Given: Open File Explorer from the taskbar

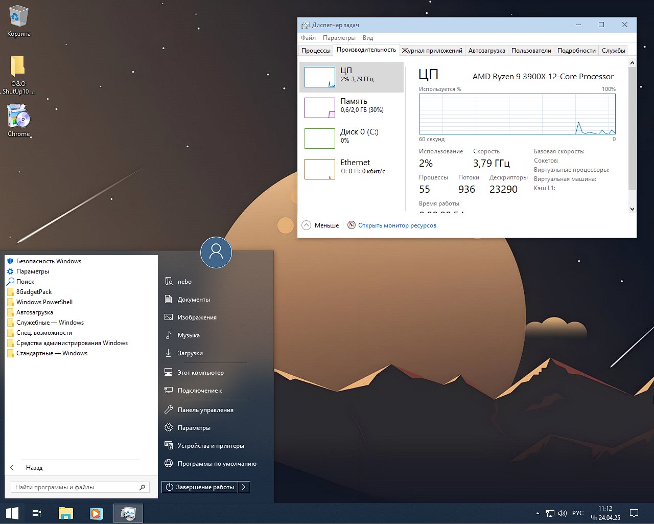Looking at the screenshot, I should click(x=66, y=513).
